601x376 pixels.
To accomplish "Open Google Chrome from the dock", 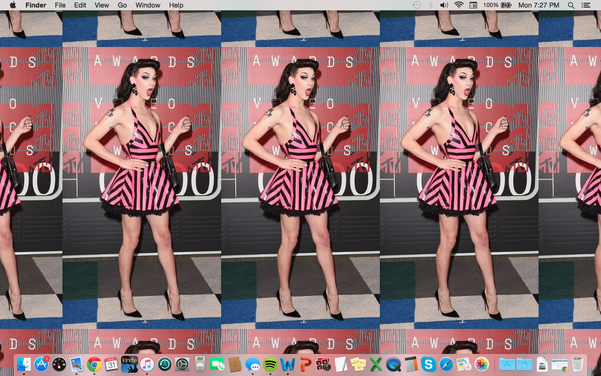I will (94, 364).
